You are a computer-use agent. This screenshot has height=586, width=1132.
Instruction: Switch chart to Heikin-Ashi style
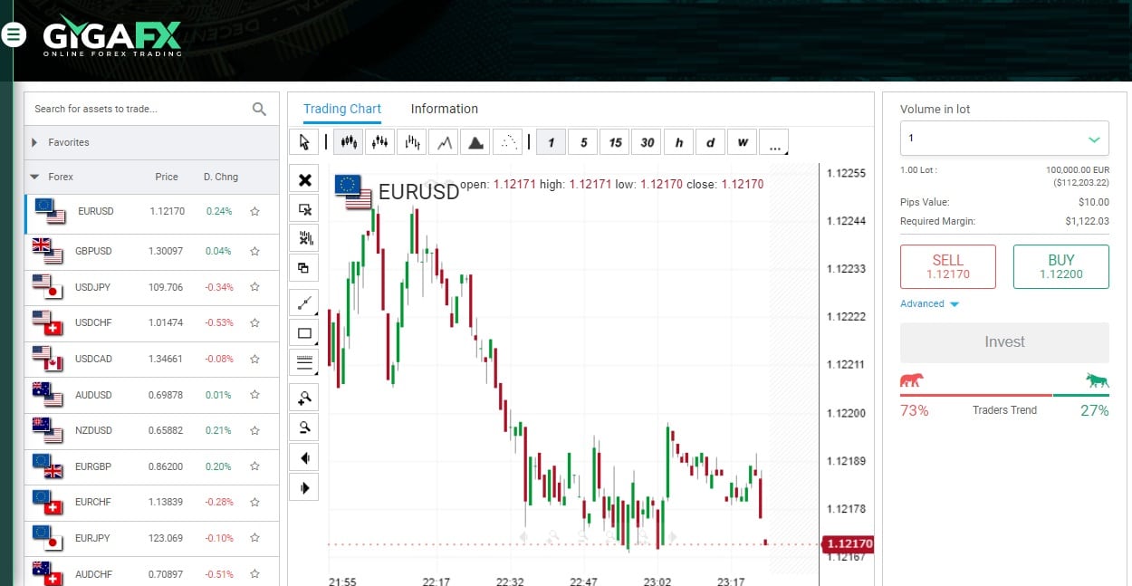[x=380, y=142]
